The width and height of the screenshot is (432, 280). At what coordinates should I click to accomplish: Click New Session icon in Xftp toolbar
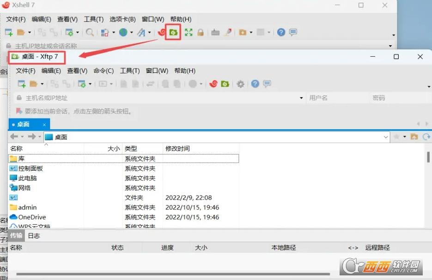pyautogui.click(x=22, y=84)
